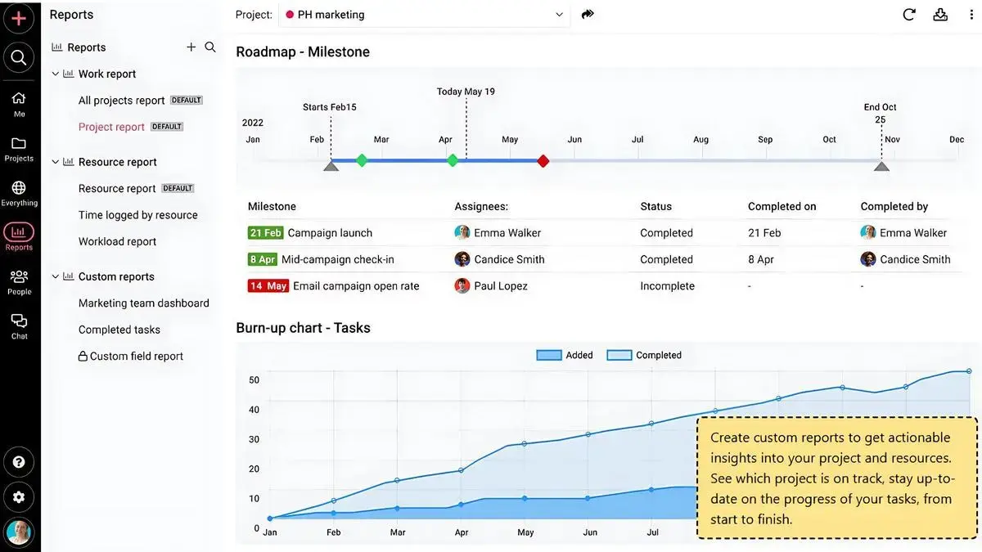Click the red plus add button

click(x=19, y=18)
